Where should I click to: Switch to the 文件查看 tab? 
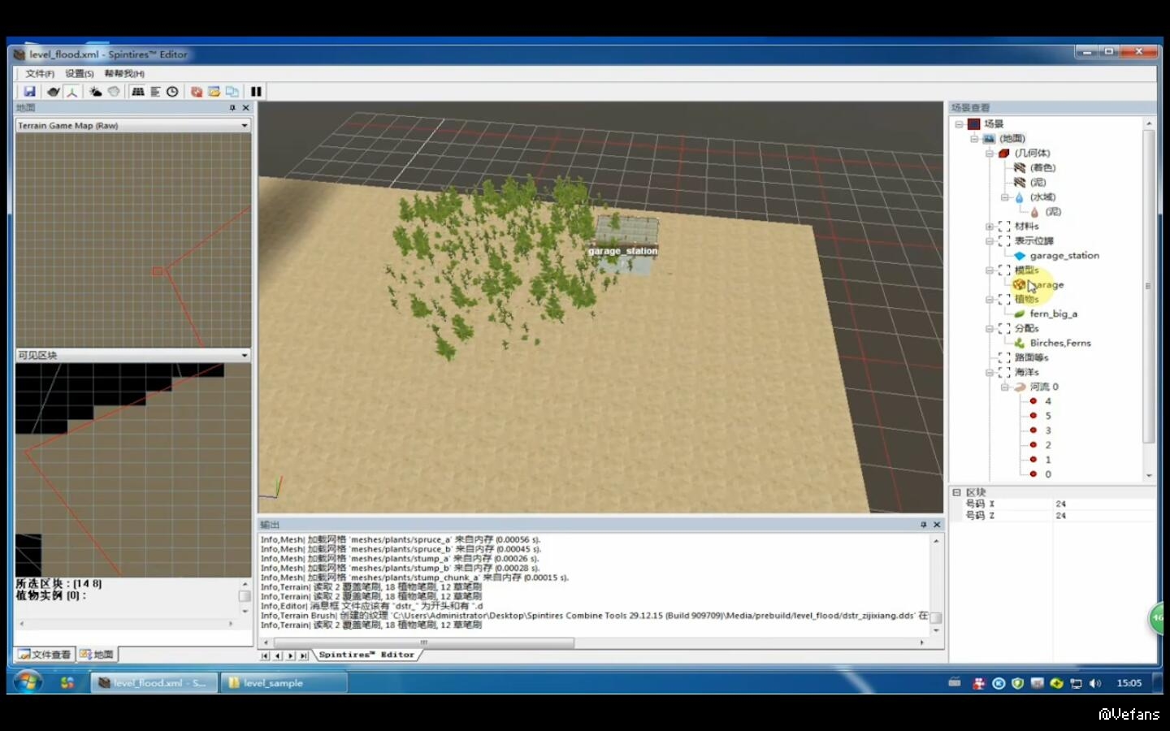45,655
